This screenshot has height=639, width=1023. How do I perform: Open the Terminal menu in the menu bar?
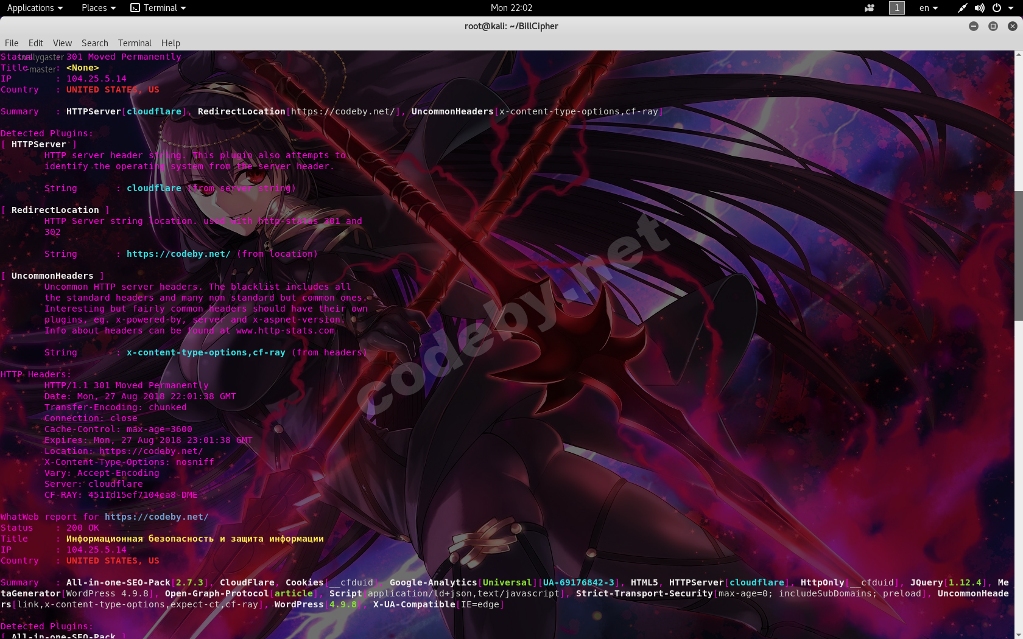(x=135, y=43)
